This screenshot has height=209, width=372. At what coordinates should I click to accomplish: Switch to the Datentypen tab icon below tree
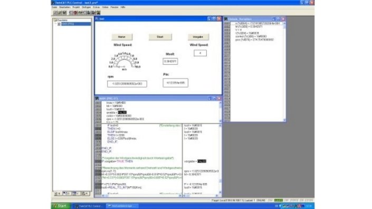pos(66,194)
